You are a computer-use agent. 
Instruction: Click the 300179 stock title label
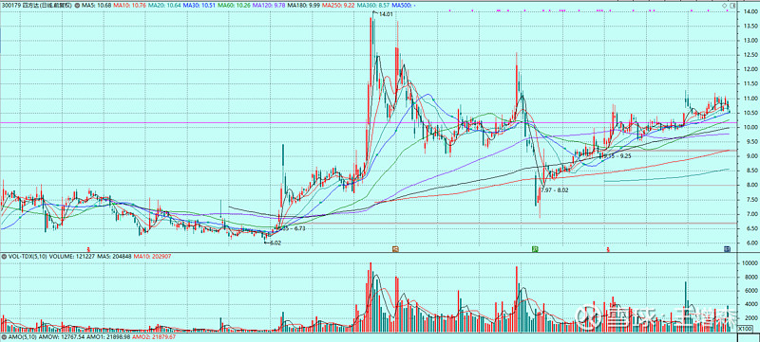(x=38, y=5)
